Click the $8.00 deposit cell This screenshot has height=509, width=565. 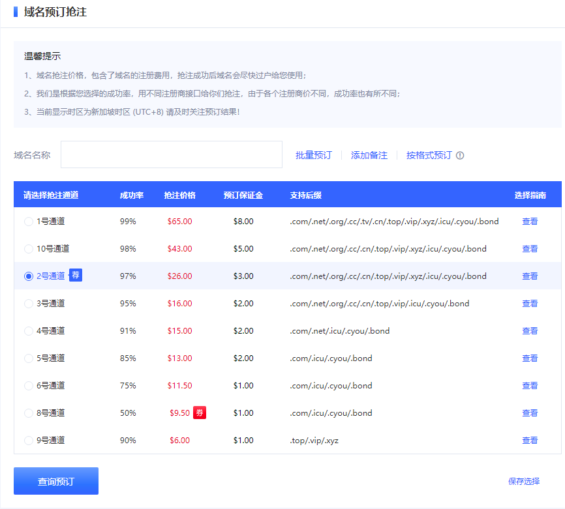(x=243, y=222)
